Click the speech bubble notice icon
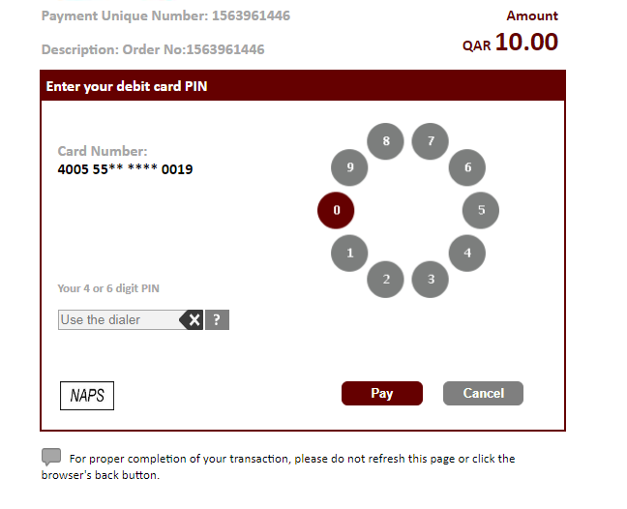627x509 pixels. click(x=51, y=457)
